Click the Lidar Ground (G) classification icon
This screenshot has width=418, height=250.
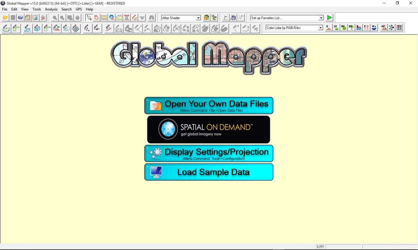tap(329, 28)
